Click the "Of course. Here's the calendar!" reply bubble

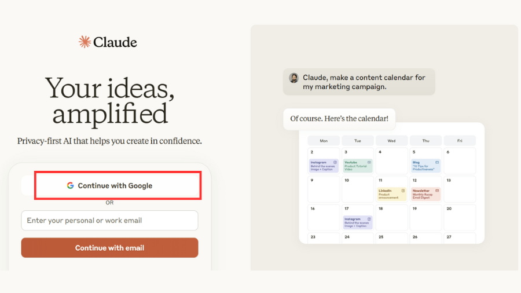click(x=339, y=119)
